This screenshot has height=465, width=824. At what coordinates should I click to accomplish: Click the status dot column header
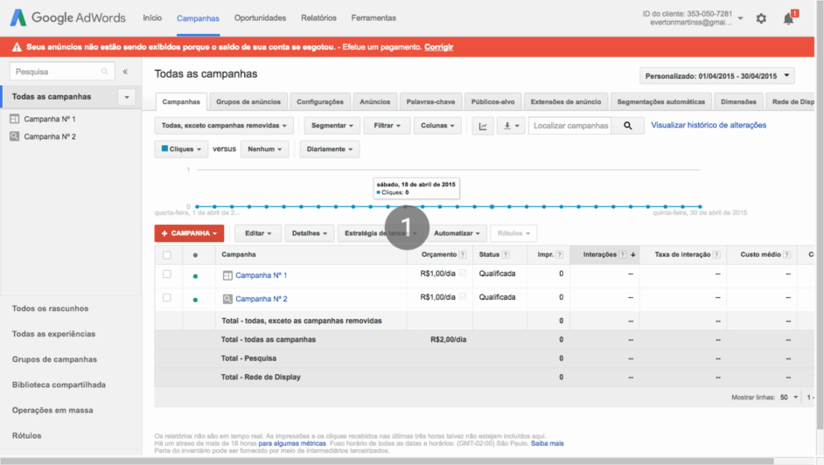pos(195,255)
